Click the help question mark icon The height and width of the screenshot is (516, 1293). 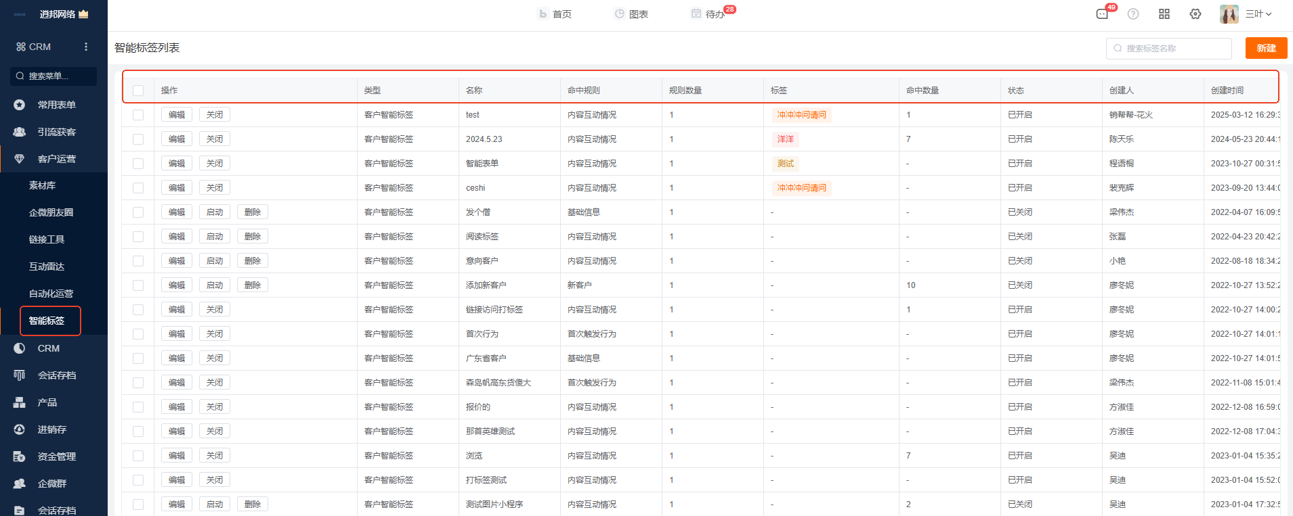(x=1133, y=14)
